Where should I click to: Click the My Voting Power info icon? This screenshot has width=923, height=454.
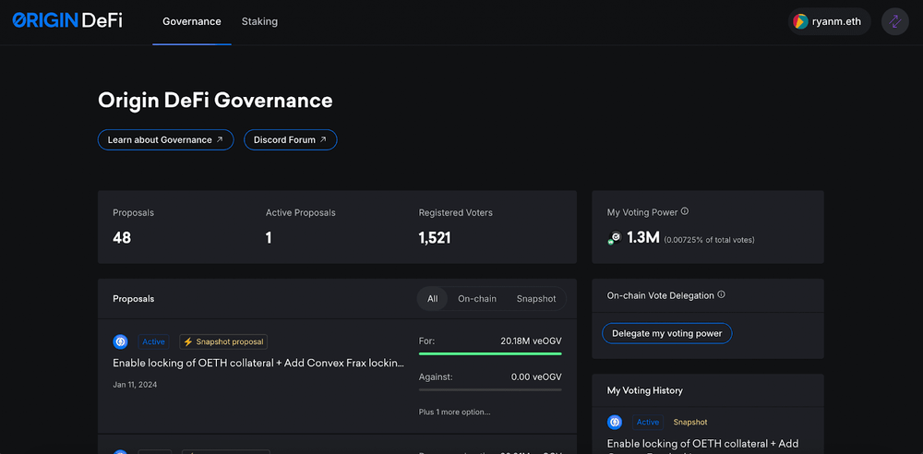684,212
